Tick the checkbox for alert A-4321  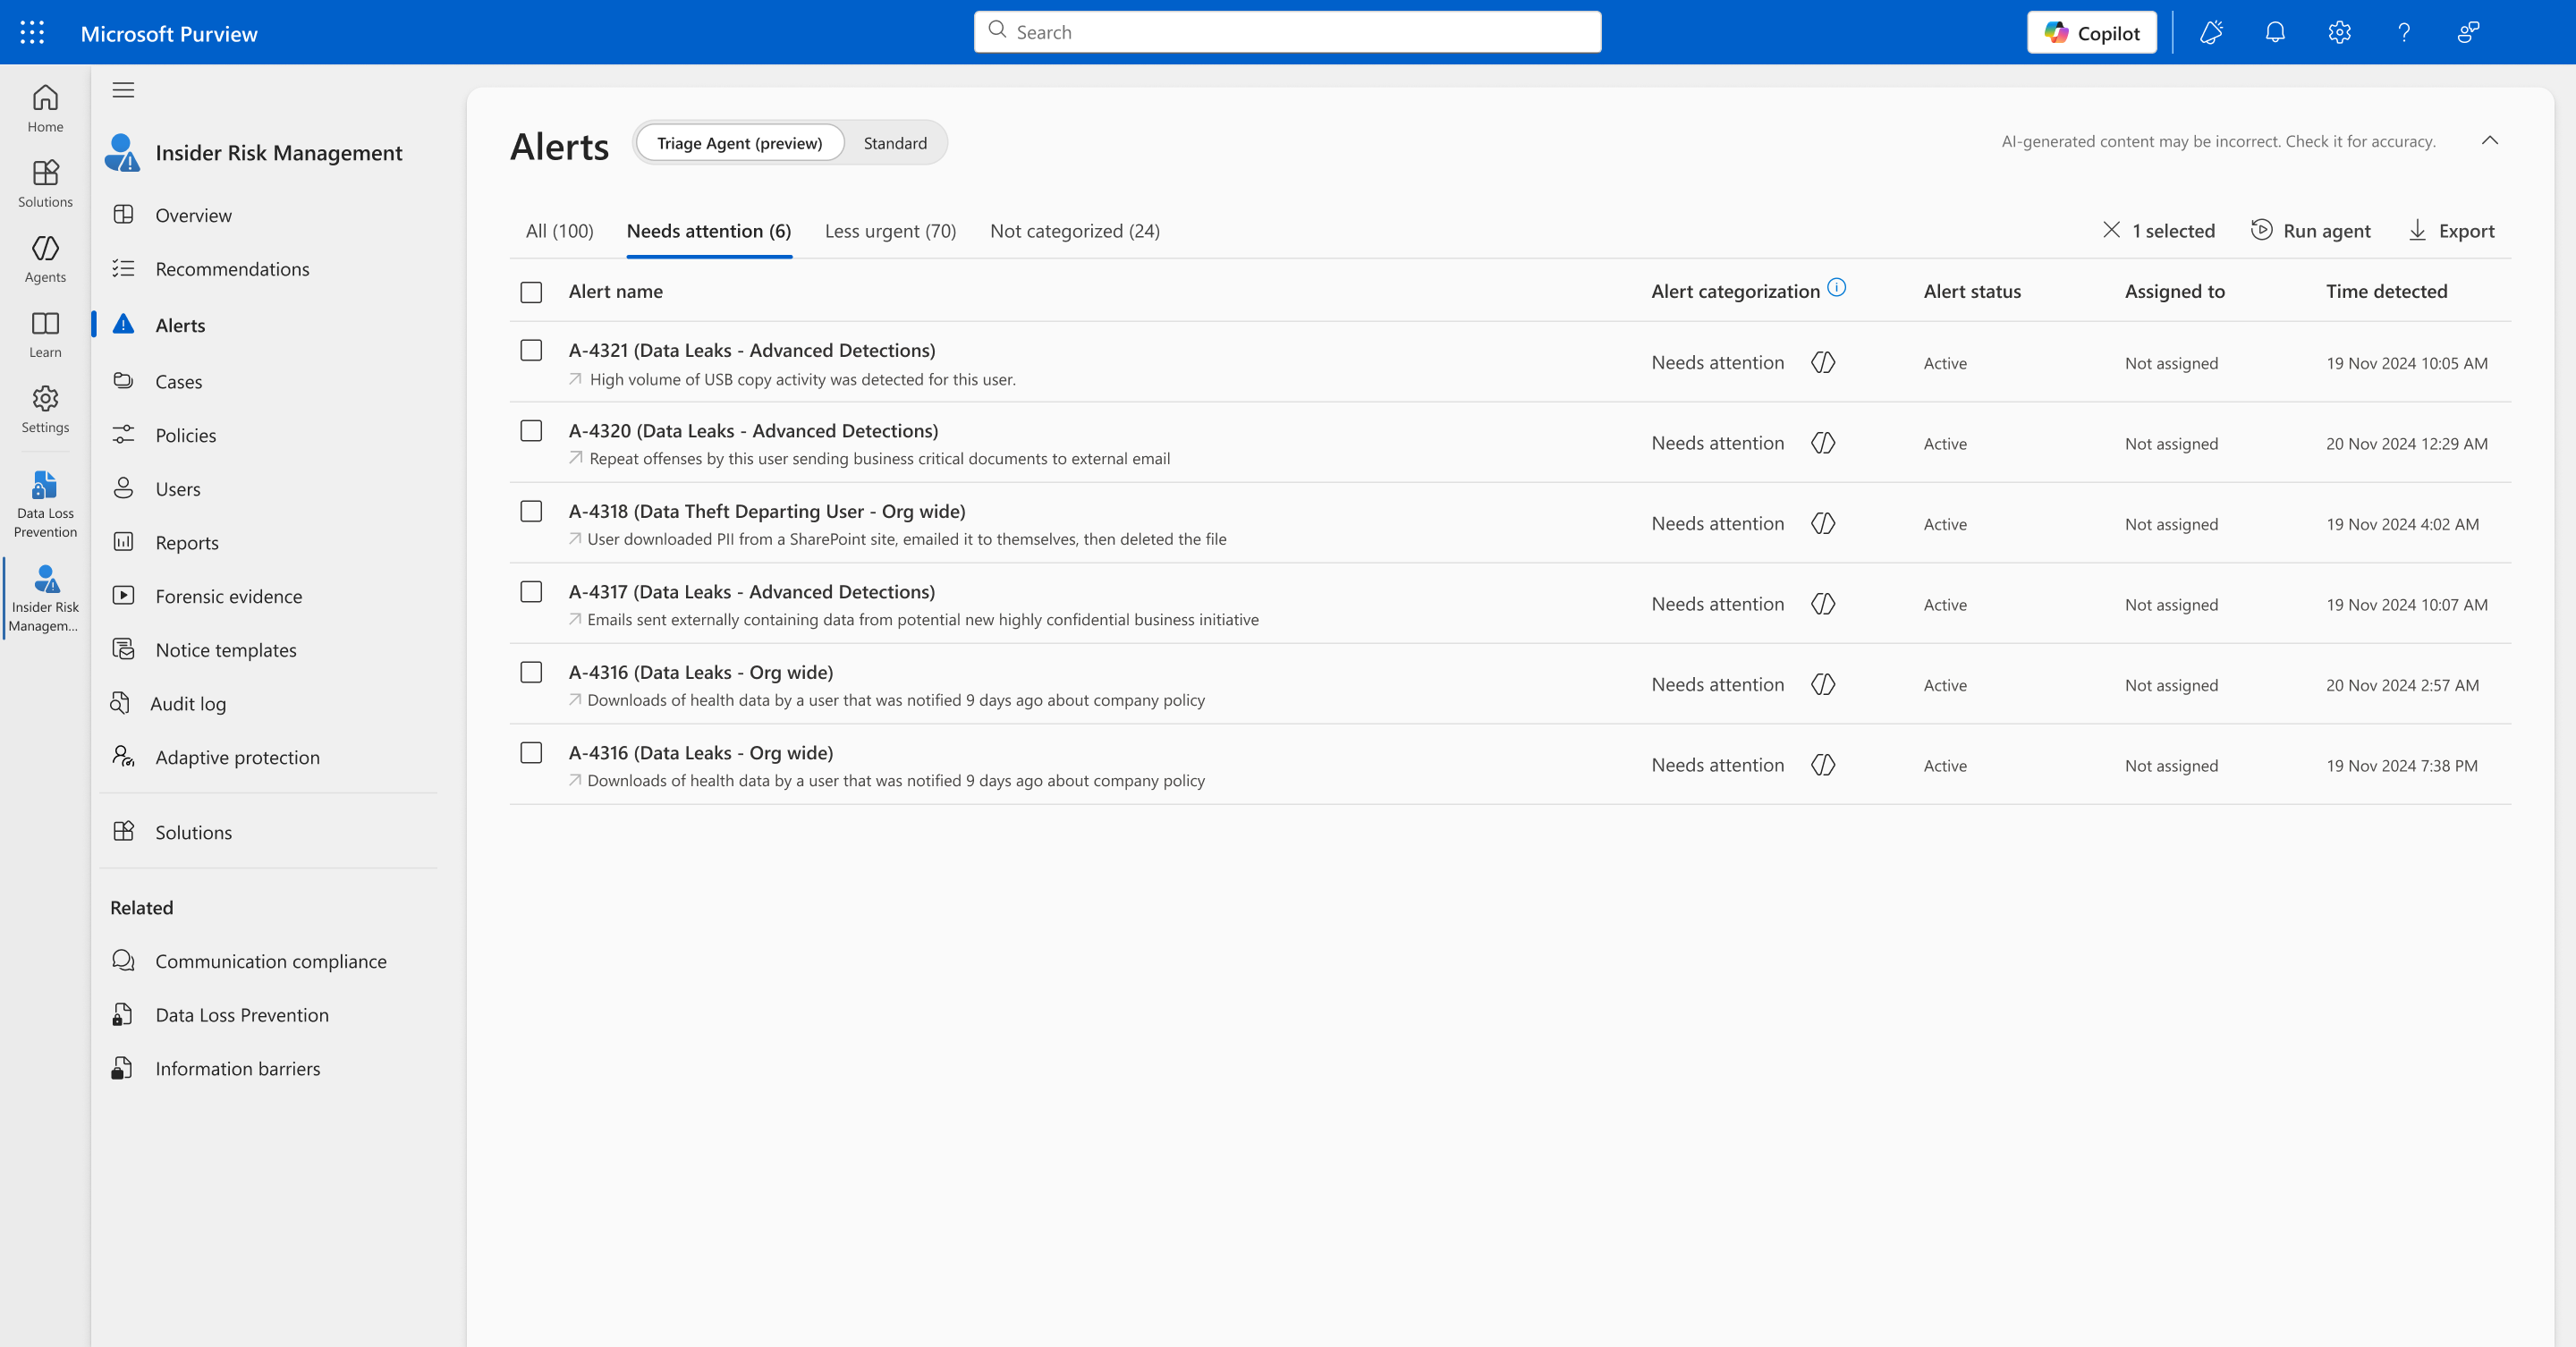click(531, 350)
